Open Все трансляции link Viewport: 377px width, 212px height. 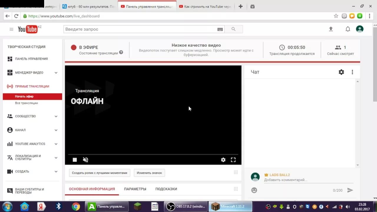coord(27,103)
